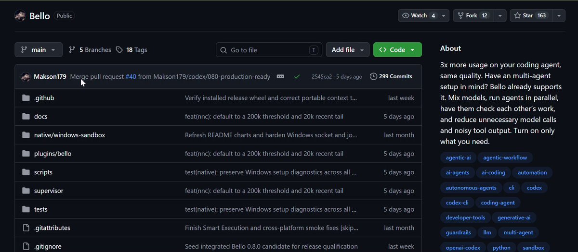
Task: Open the .github folder
Action: coord(44,98)
